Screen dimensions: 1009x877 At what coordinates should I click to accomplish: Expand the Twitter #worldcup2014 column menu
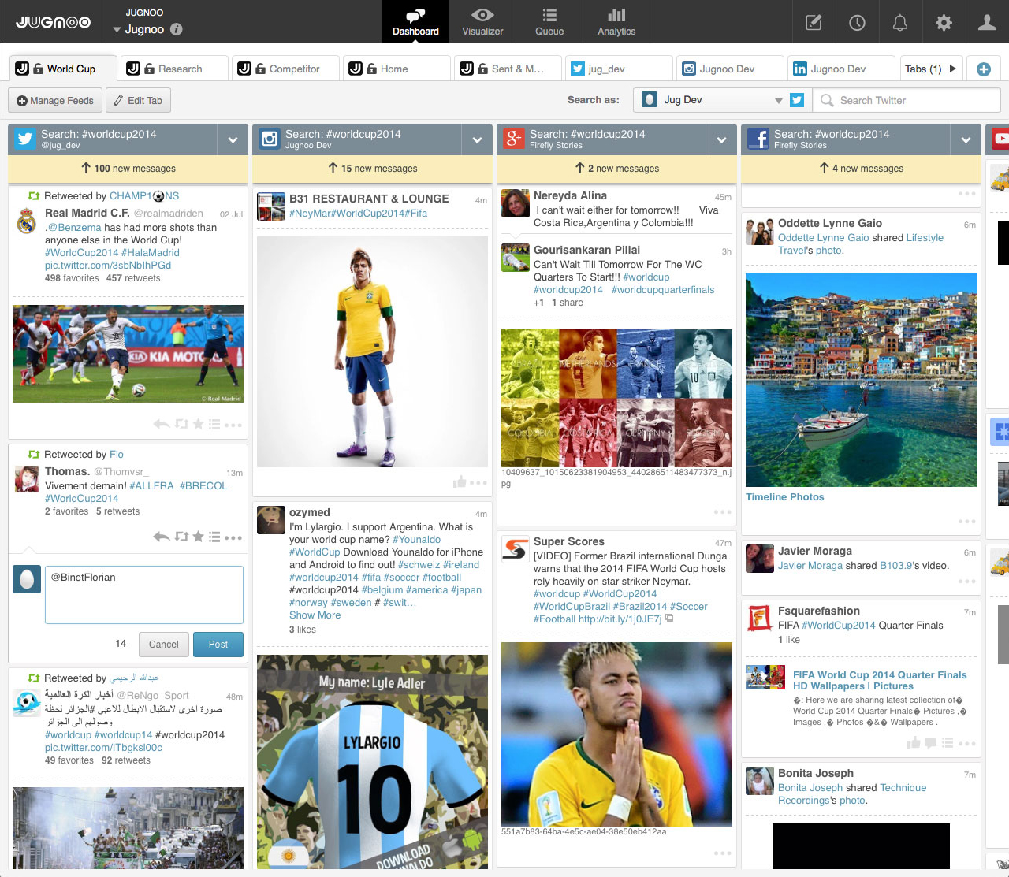233,139
